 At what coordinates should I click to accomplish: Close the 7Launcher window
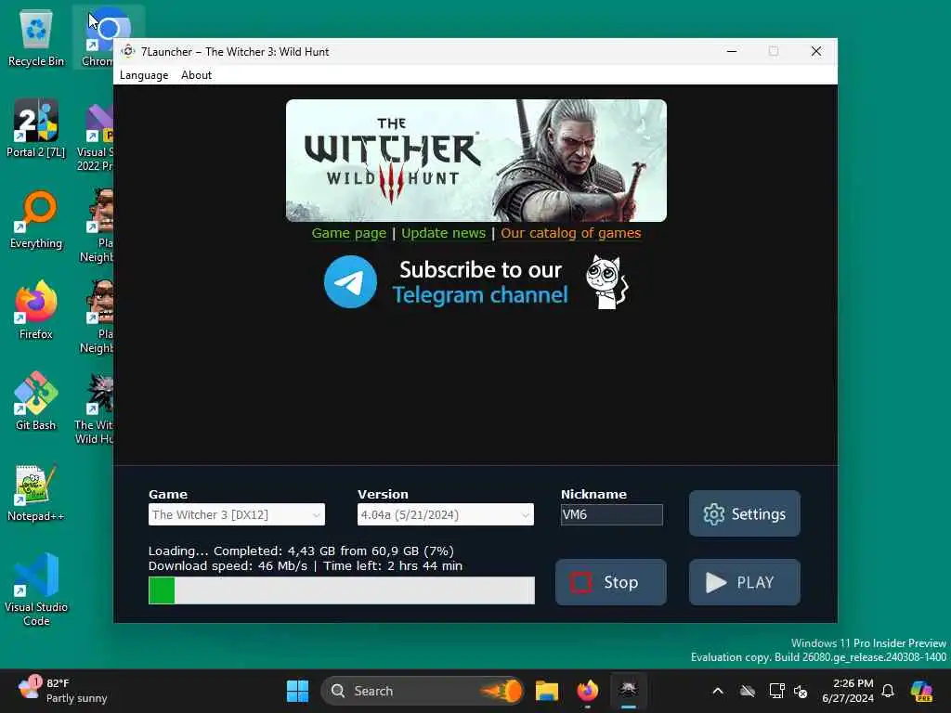816,52
